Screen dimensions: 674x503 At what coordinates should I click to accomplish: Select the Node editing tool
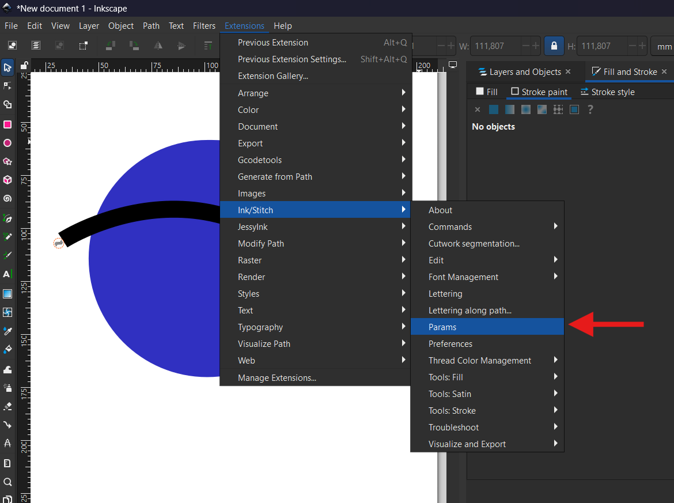pyautogui.click(x=7, y=86)
